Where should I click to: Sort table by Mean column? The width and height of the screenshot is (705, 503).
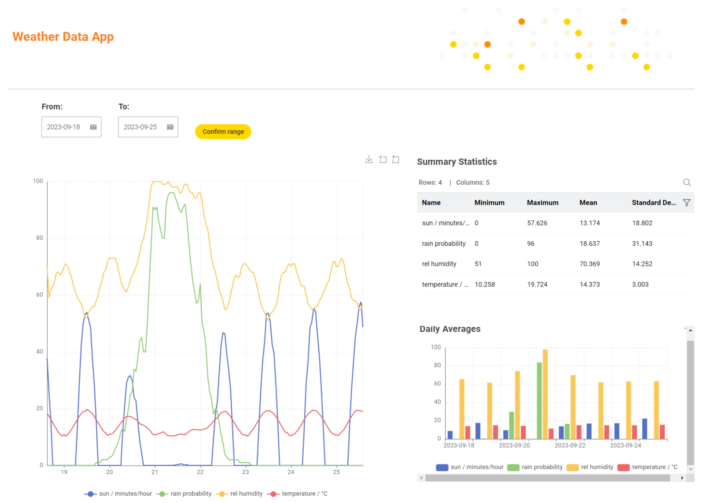point(588,203)
